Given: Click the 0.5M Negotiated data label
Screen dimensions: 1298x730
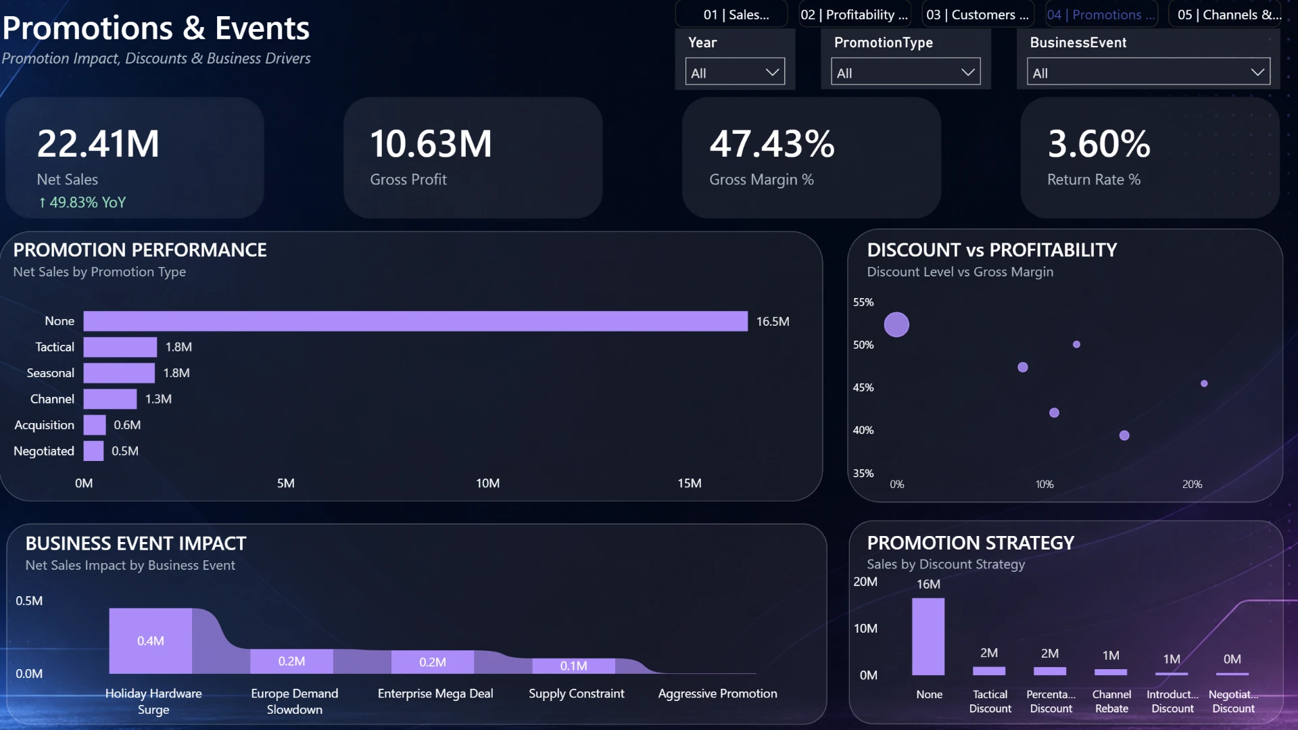Looking at the screenshot, I should [x=125, y=451].
